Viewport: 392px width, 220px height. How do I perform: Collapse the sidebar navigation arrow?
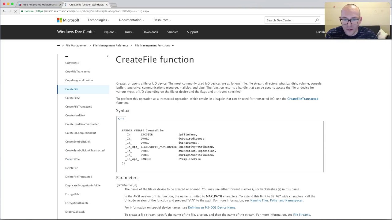tap(107, 56)
